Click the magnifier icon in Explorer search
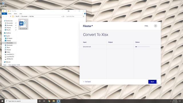The height and width of the screenshot is (103, 183). coord(83,17)
